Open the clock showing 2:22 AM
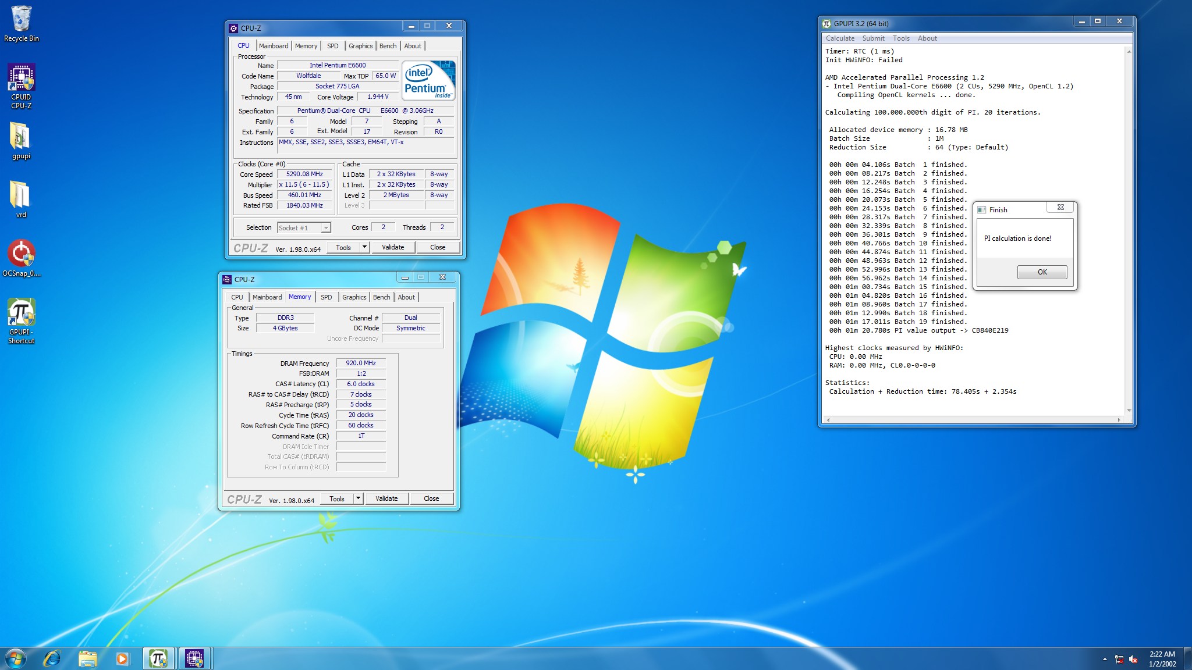This screenshot has width=1192, height=670. pyautogui.click(x=1162, y=659)
